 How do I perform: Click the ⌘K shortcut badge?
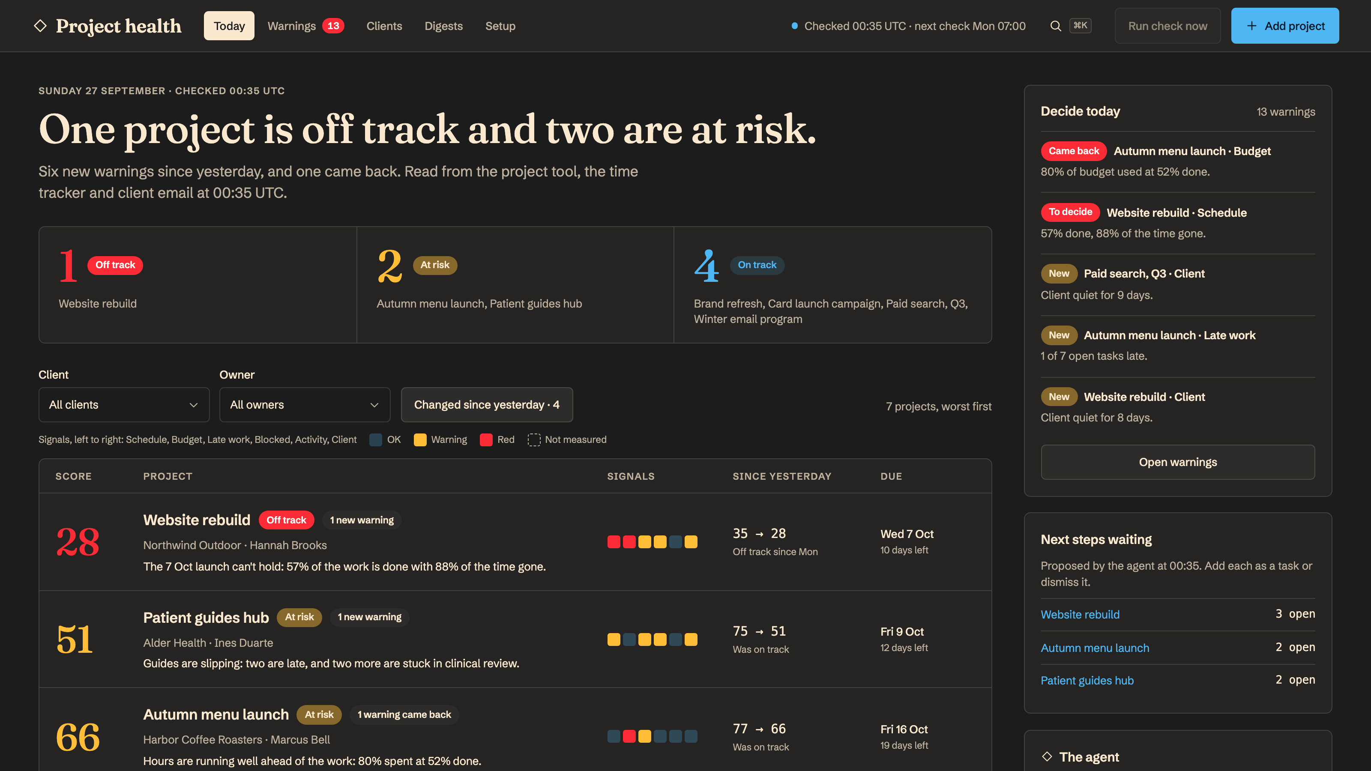pyautogui.click(x=1081, y=26)
